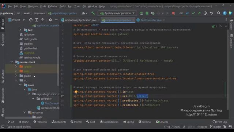
Task: Open the Navigate menu
Action: pos(33,7)
